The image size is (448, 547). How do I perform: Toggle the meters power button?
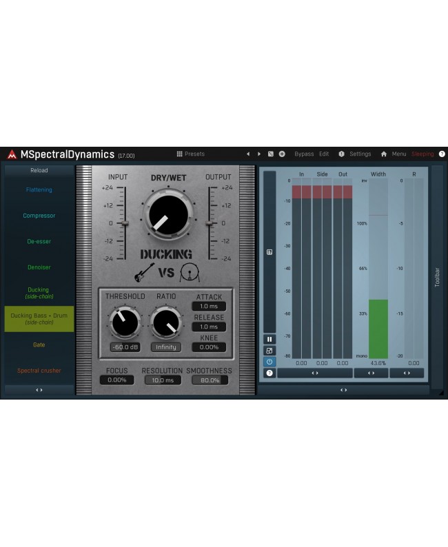[269, 362]
